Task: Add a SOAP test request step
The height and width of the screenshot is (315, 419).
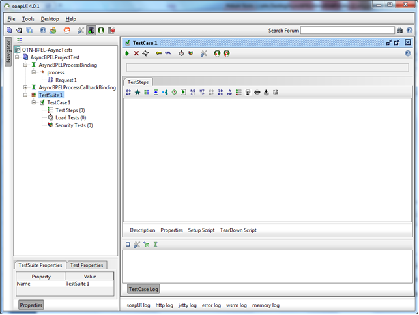Action: tap(128, 92)
